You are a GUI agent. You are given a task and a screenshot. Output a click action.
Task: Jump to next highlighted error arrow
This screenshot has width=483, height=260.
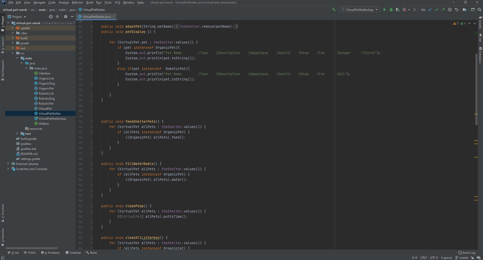475,23
